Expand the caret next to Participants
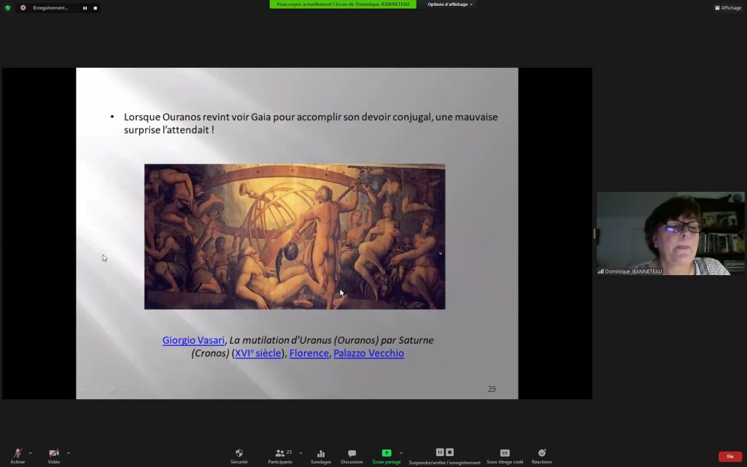 click(300, 453)
